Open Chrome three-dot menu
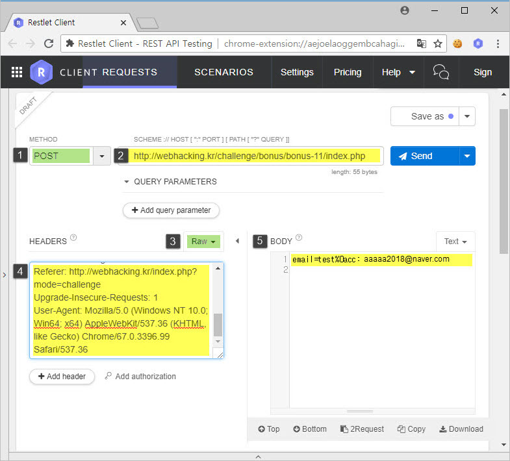This screenshot has height=461, width=510. coord(498,44)
